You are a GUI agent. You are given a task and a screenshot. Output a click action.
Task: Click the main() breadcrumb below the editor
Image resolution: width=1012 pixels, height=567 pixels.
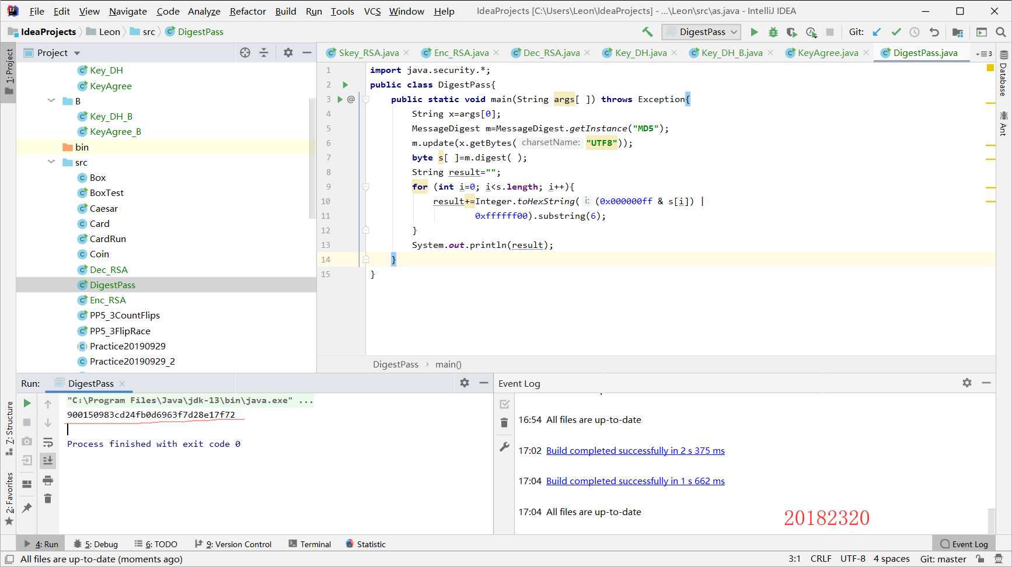coord(448,365)
